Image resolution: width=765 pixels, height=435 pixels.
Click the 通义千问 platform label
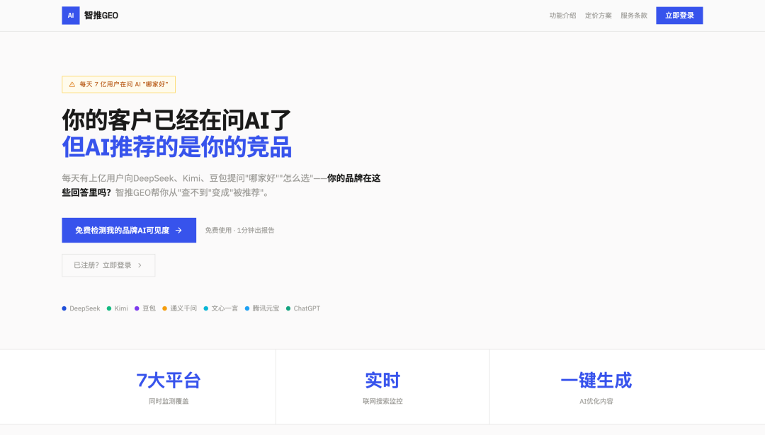click(183, 308)
